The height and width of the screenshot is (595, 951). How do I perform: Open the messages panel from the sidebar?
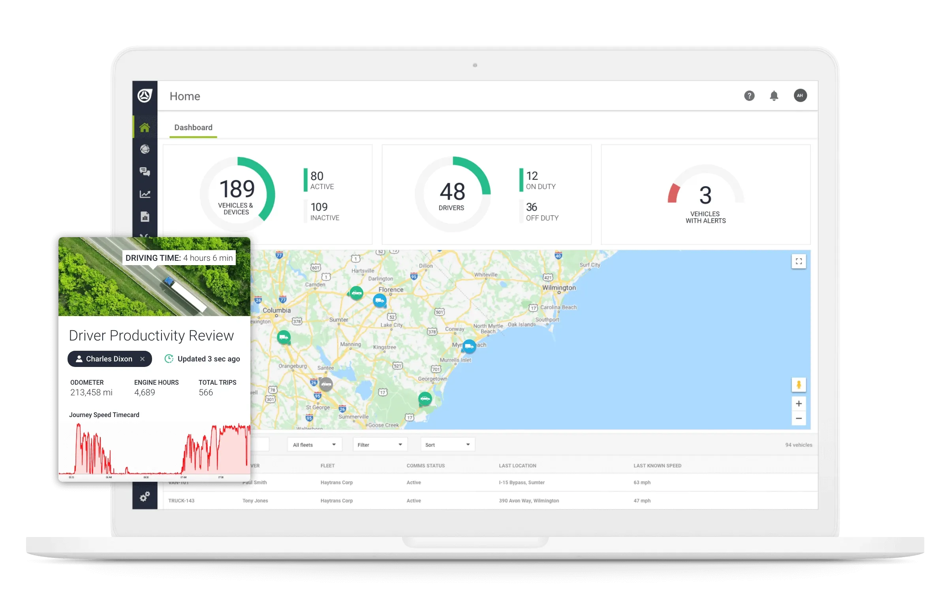pos(145,172)
